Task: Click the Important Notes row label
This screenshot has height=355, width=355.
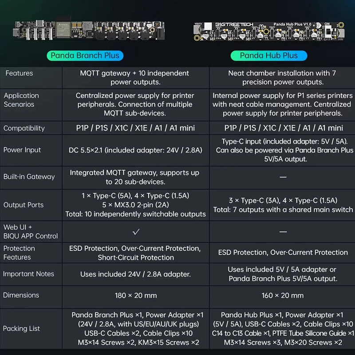Action: pos(28,274)
